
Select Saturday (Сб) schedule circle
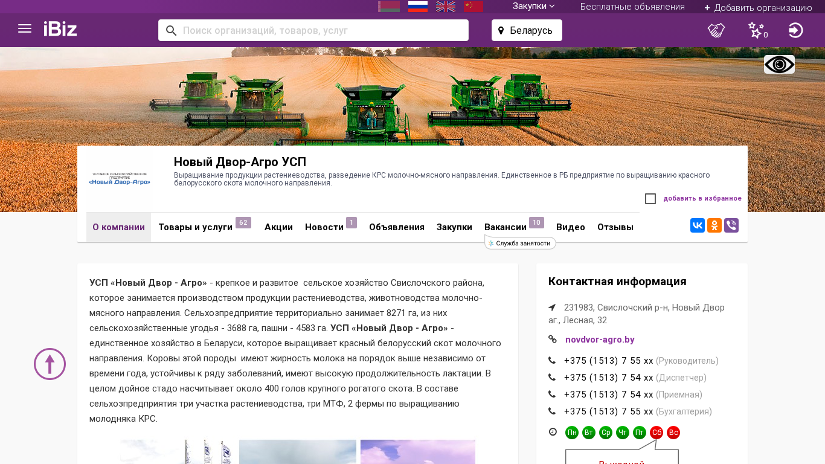click(656, 433)
